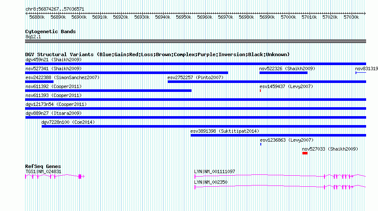This screenshot has height=211, width=378.
Task: Open the LYN|NM_002350 transcript label
Action: tap(211, 182)
